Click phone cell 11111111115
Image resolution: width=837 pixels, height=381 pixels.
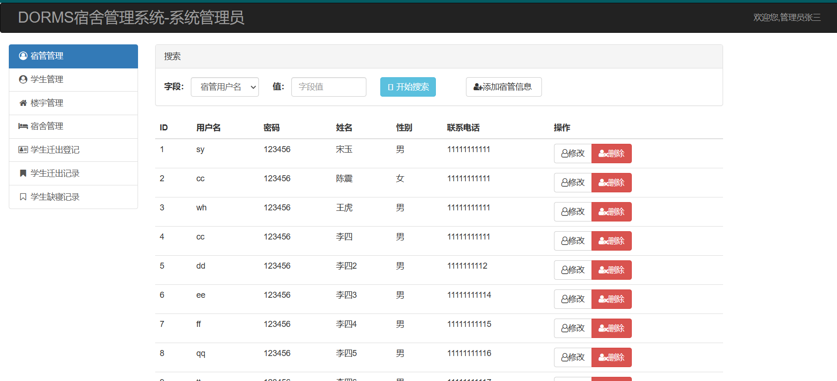[x=469, y=324]
